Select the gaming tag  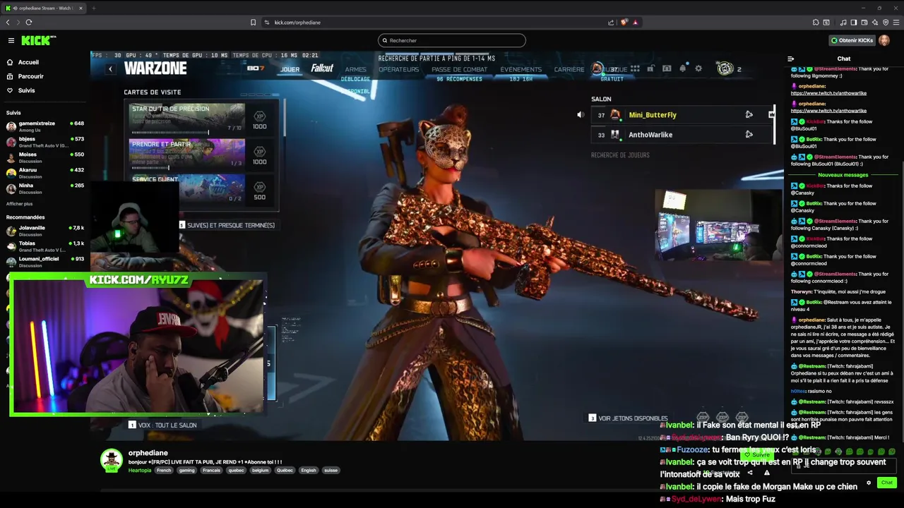coord(186,470)
